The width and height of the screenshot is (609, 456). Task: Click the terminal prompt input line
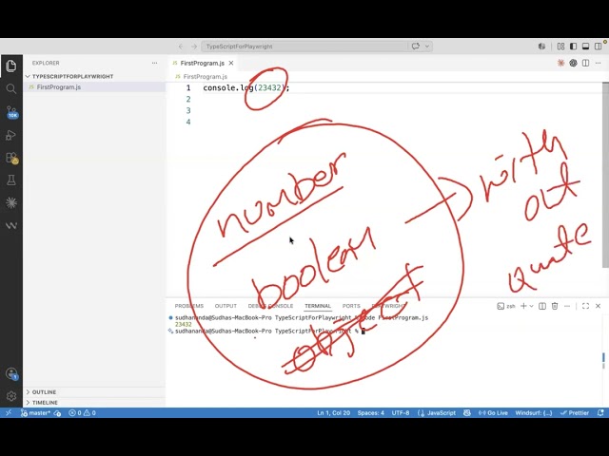[x=268, y=332]
